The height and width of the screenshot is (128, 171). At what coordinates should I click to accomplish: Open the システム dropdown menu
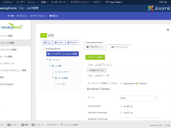pos(8,2)
